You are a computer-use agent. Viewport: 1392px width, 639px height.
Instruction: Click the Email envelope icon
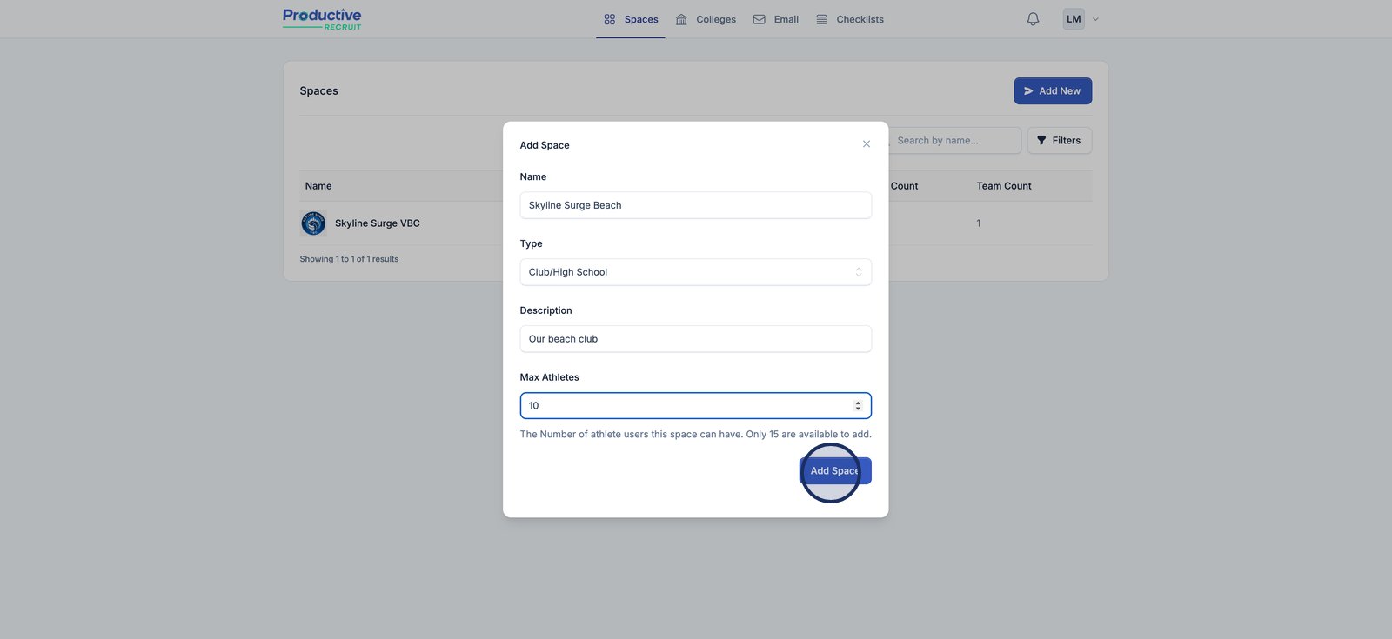click(x=760, y=19)
